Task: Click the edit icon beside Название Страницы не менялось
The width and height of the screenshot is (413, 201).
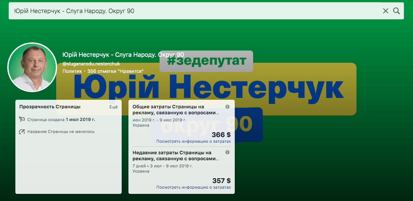Action: 22,132
